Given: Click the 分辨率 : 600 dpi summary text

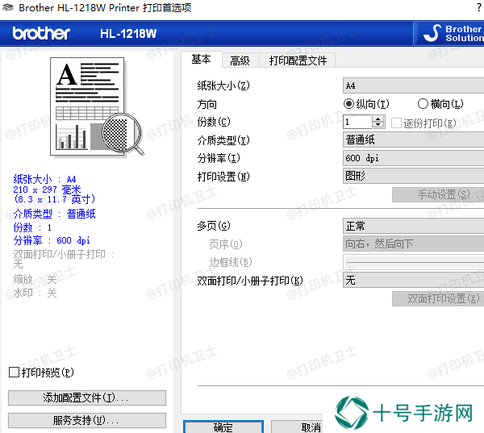Looking at the screenshot, I should tap(52, 240).
